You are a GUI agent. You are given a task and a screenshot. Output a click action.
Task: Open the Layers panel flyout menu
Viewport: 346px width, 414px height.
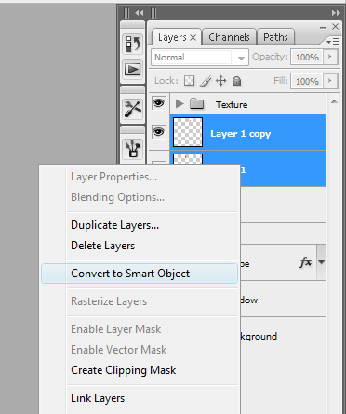coord(333,41)
